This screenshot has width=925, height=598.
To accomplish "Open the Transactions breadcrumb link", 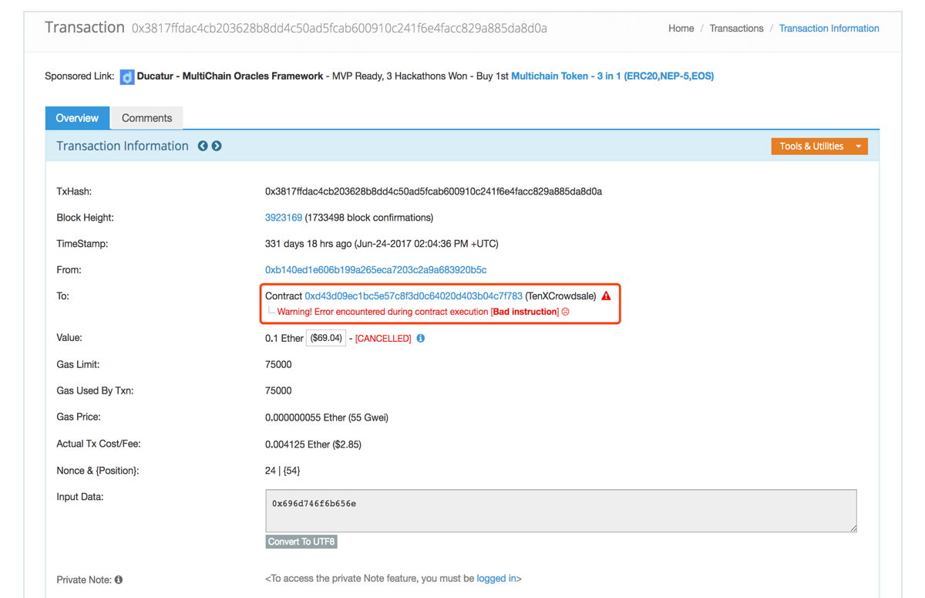I will tap(736, 28).
